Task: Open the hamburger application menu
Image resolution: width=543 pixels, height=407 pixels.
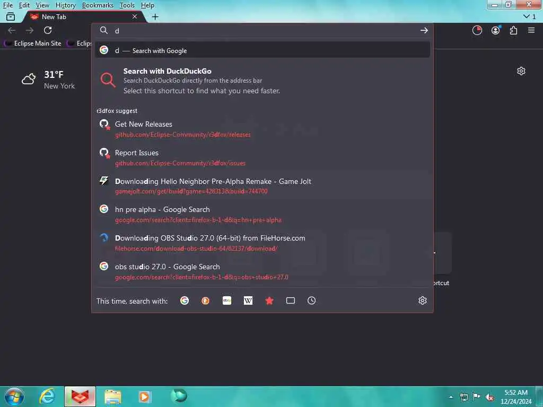Action: pos(531,30)
